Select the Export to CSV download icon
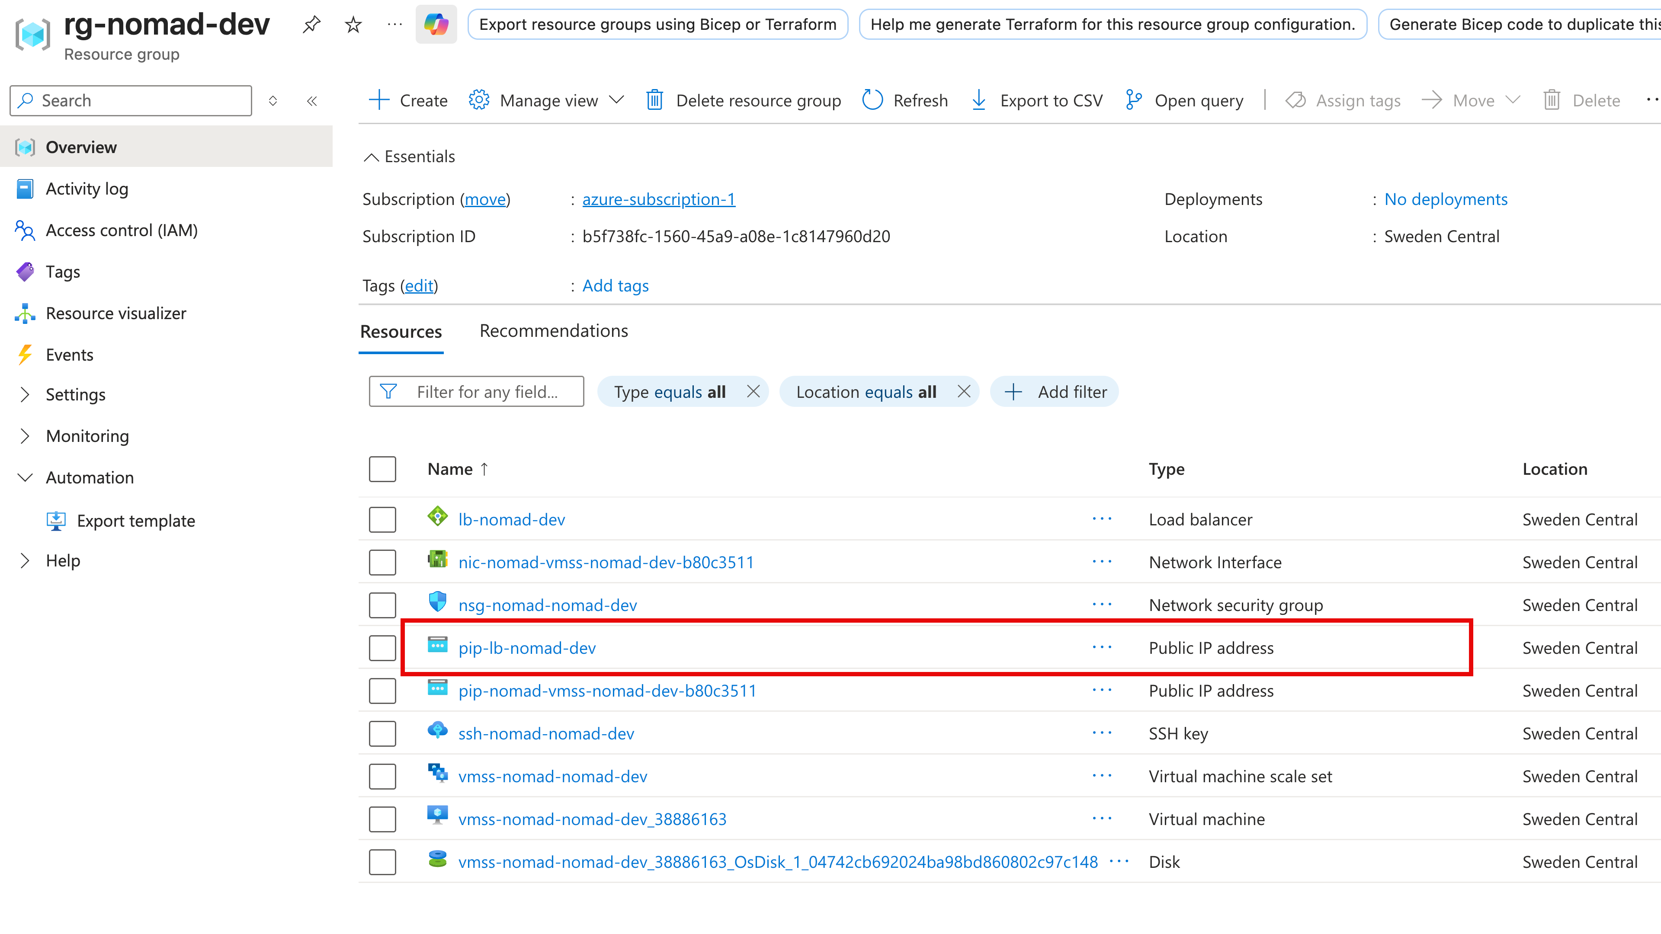The width and height of the screenshot is (1661, 934). pos(979,100)
